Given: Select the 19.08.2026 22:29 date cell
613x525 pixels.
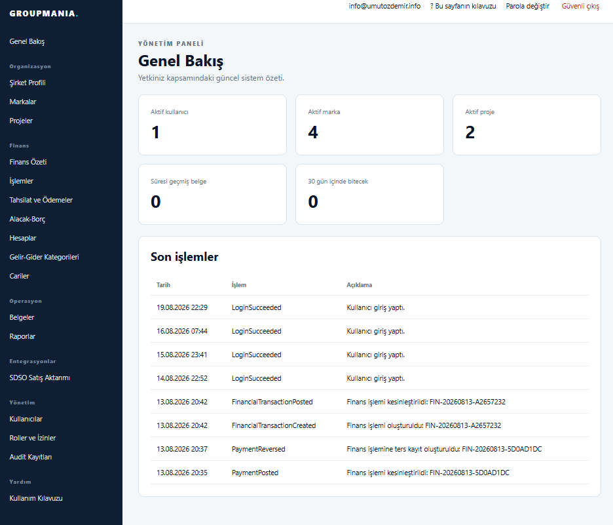Looking at the screenshot, I should point(182,307).
